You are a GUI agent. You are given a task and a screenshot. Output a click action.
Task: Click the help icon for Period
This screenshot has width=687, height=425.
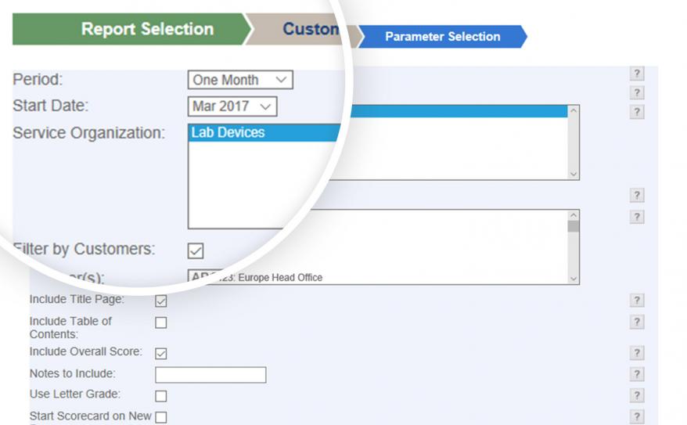pyautogui.click(x=637, y=73)
